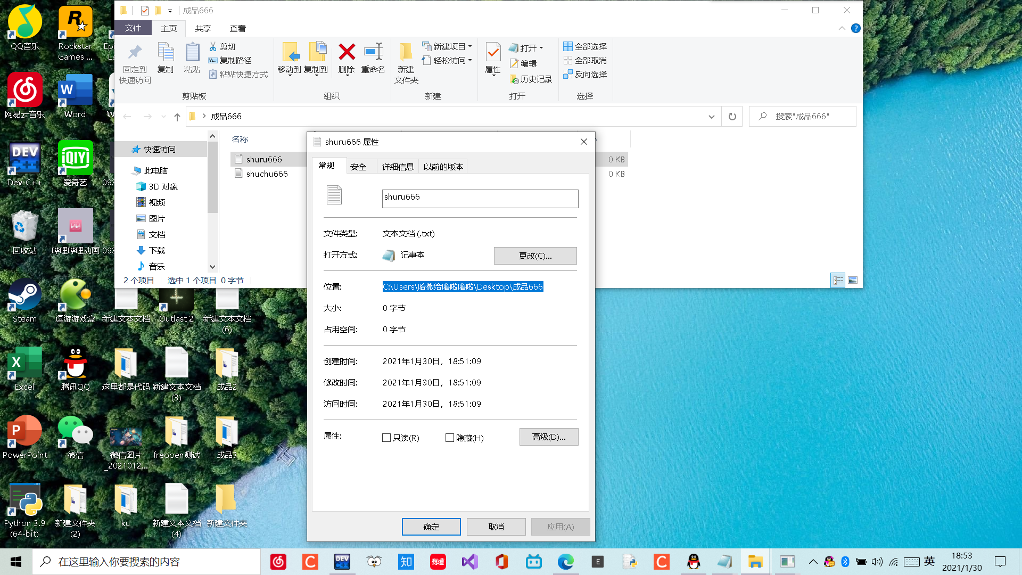Enable the Read-only (只读) checkbox
Viewport: 1022px width, 575px height.
[386, 438]
